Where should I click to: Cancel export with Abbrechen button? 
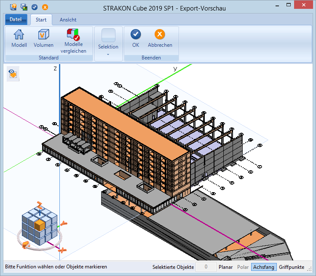160,38
